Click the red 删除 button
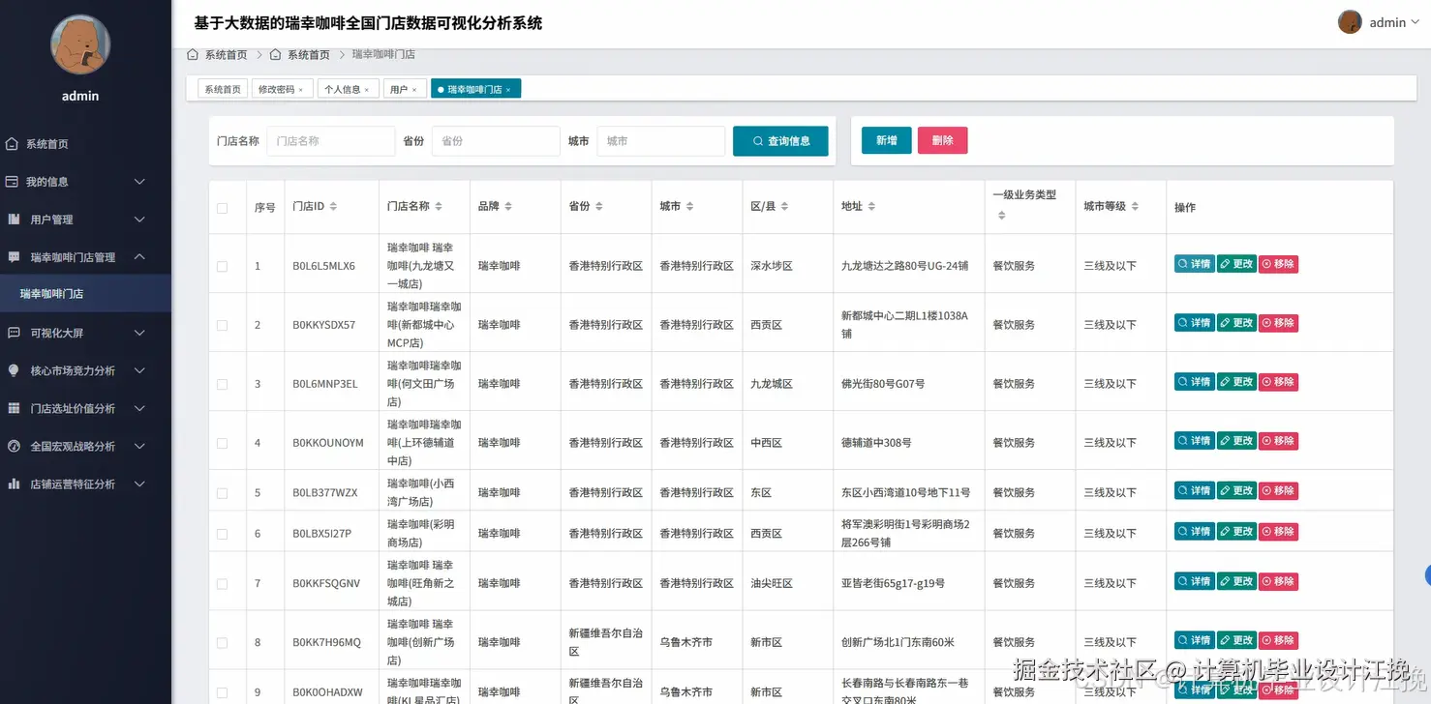1431x704 pixels. click(943, 140)
